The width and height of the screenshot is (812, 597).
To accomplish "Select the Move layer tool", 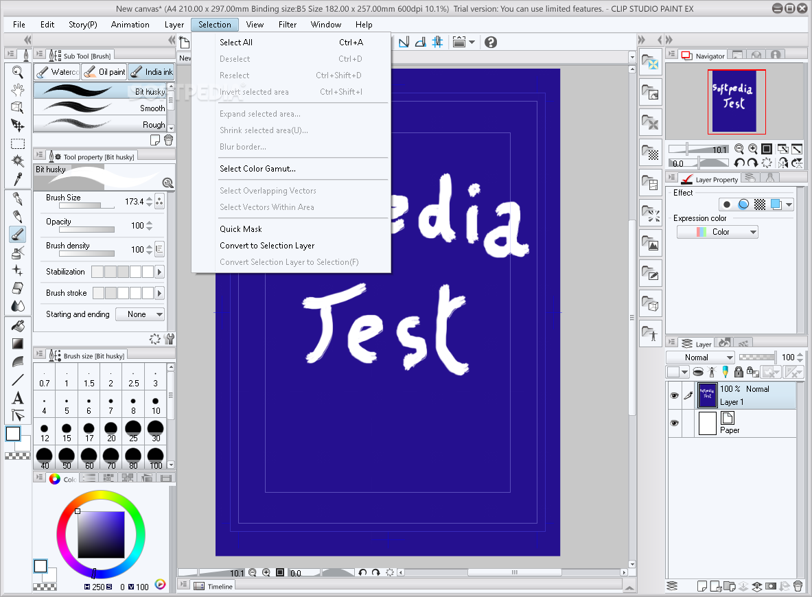I will click(x=18, y=126).
